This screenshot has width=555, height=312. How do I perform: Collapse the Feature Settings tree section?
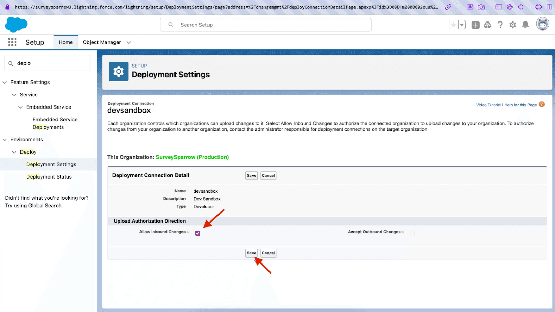point(5,83)
